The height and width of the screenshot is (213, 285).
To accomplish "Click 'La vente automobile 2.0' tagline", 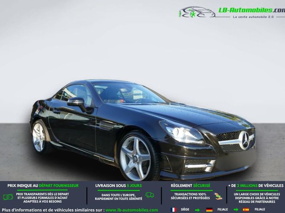I will click(x=253, y=17).
